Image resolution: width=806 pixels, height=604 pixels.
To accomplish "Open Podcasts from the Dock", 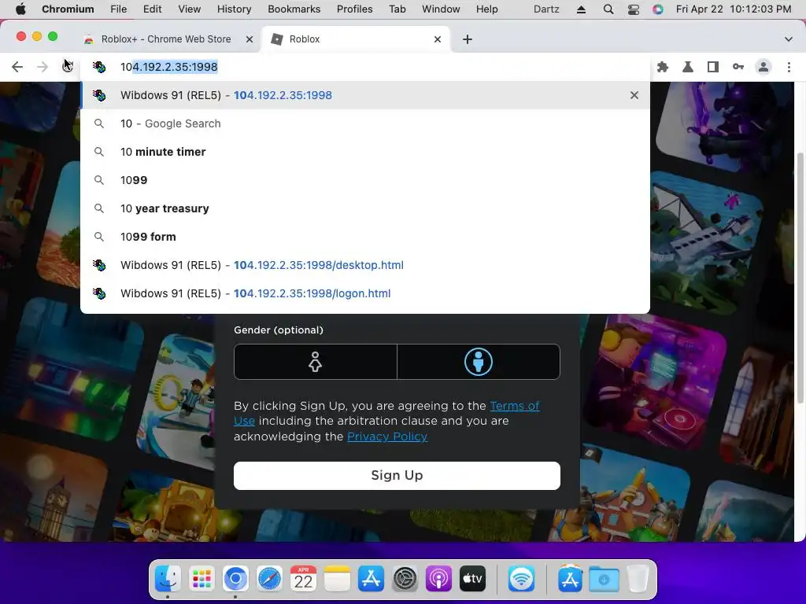I will (438, 579).
